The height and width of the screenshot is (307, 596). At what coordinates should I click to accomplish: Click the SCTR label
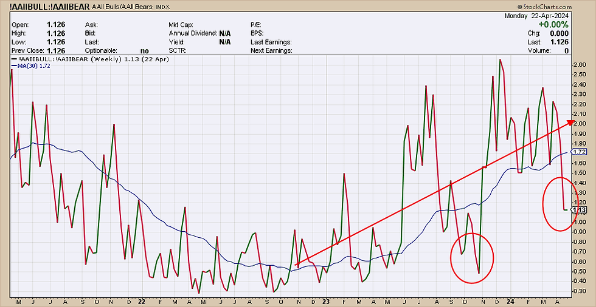177,51
